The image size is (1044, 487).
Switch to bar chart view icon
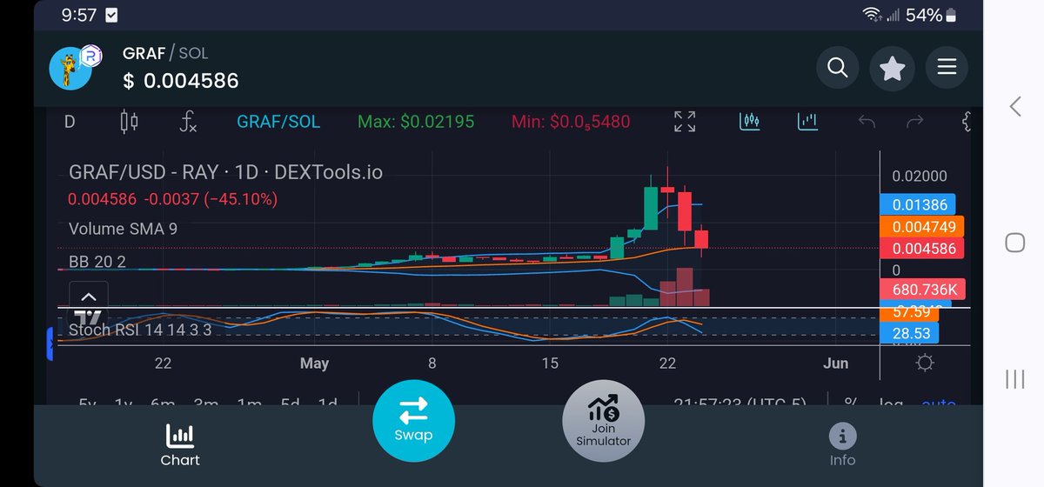tap(808, 121)
